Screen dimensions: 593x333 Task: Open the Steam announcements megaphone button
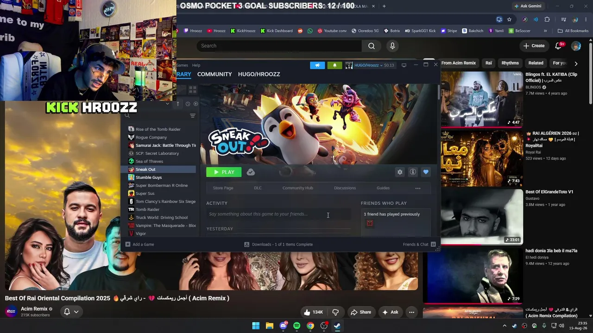pos(317,65)
